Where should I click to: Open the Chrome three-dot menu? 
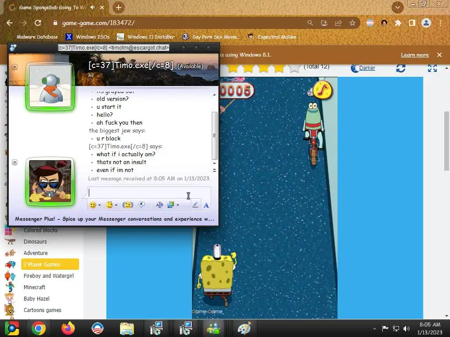[440, 23]
